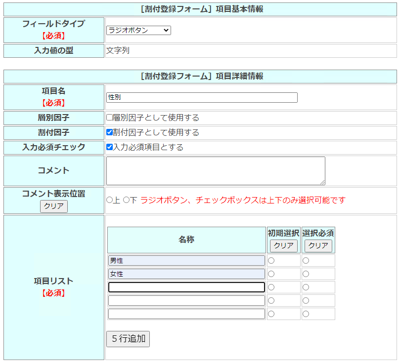Select 上 for comment display position
The height and width of the screenshot is (363, 400).
110,200
